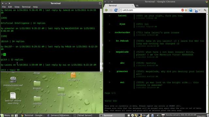Viewport: 209px width, 117px height.
Task: Click the username rockstardav in the thread
Action: pyautogui.click(x=122, y=32)
